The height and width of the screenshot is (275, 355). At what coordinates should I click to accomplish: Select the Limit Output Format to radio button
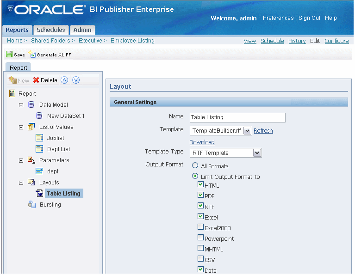[x=195, y=176]
